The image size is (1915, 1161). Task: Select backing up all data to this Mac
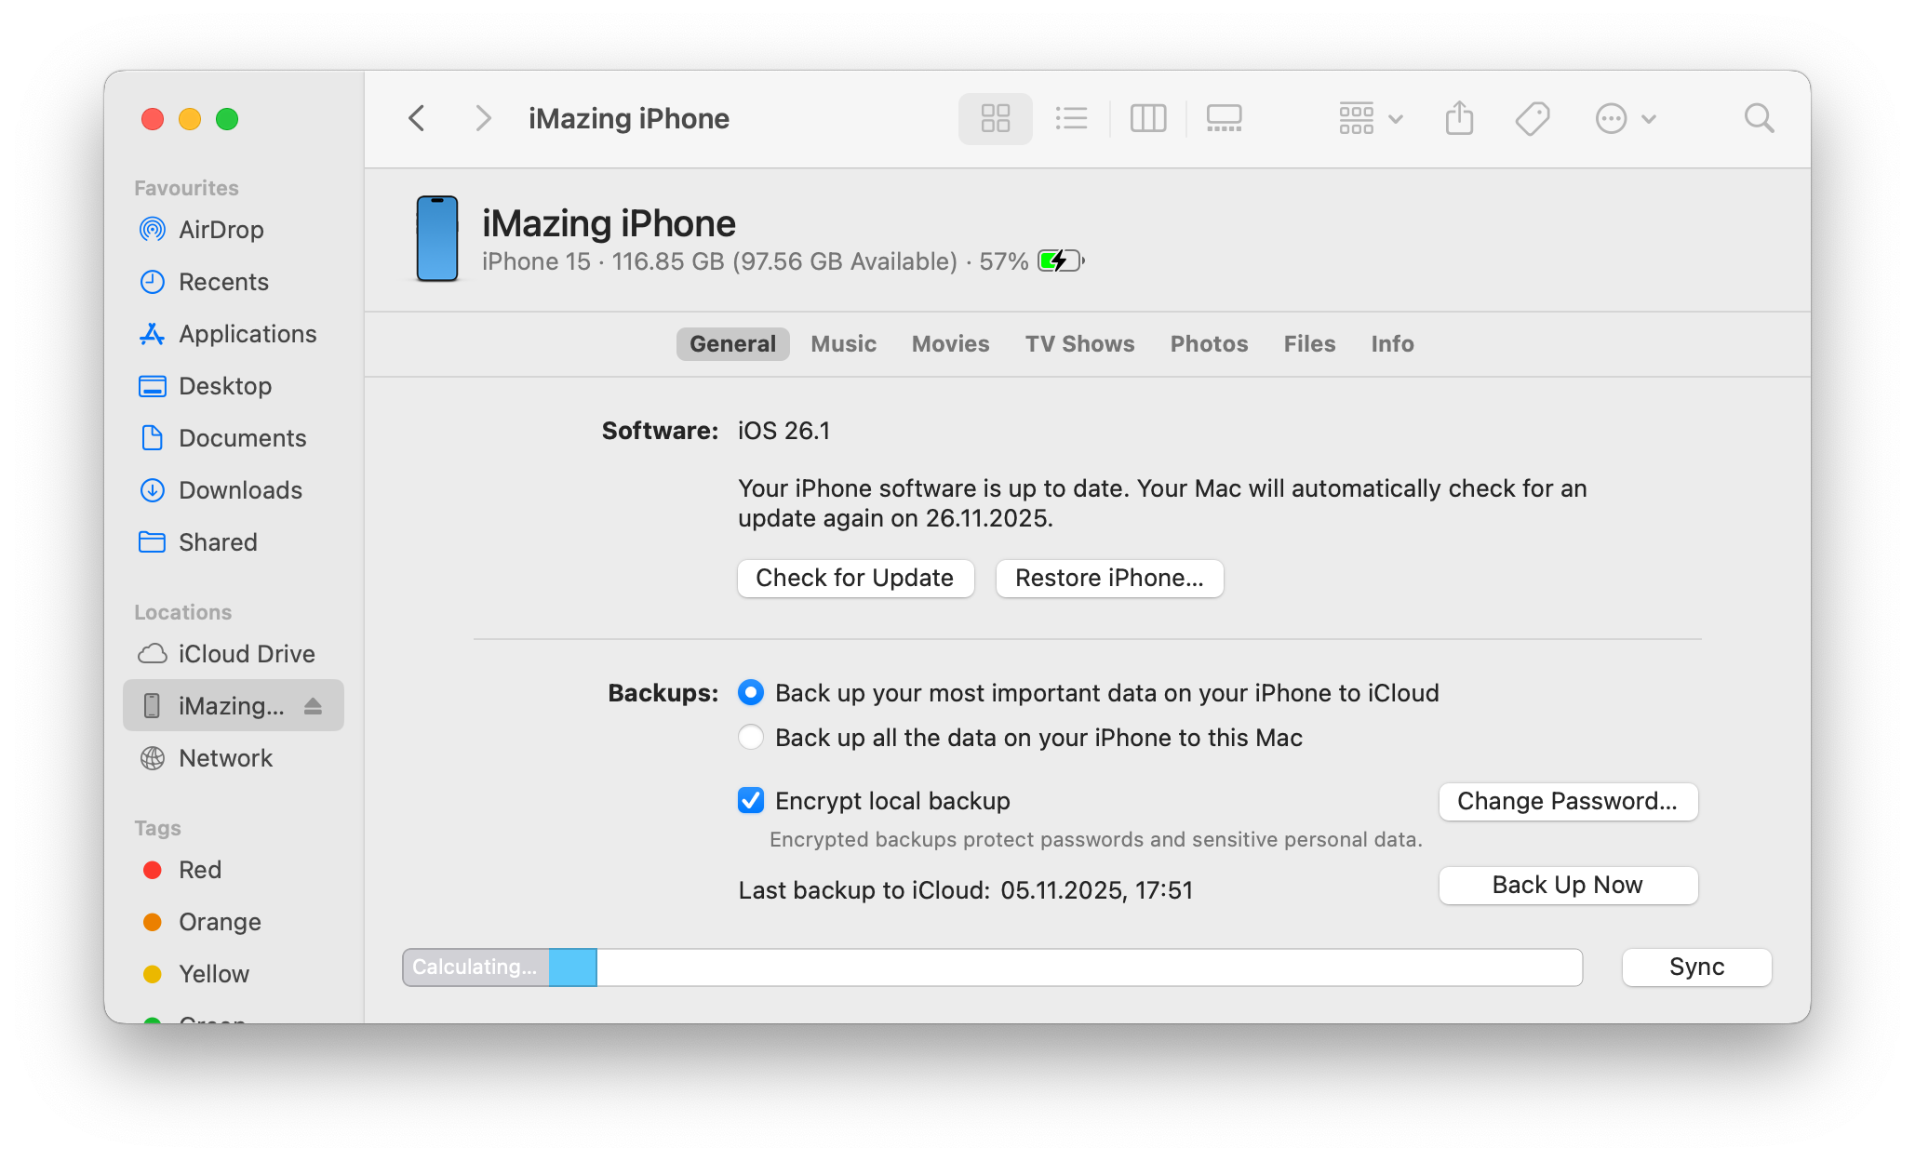pyautogui.click(x=751, y=737)
